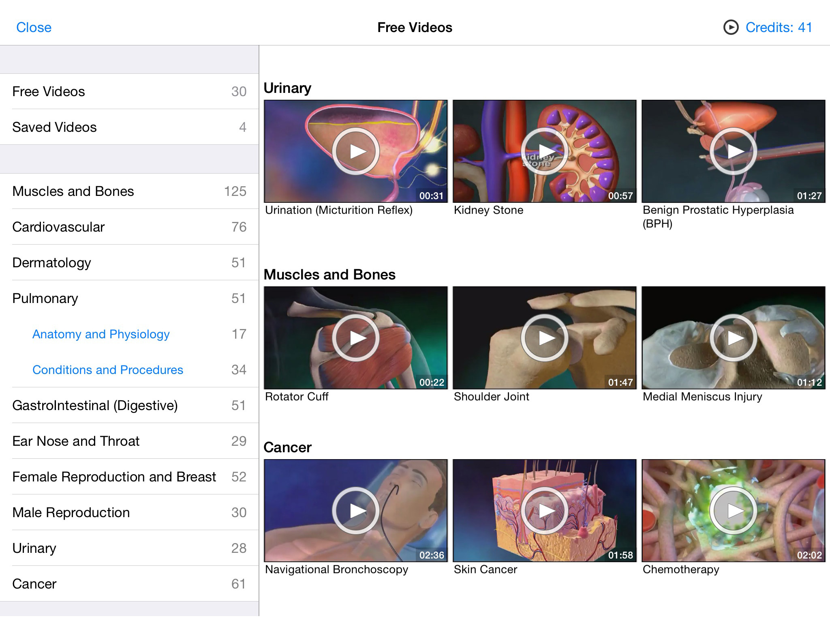
Task: Play the Benign Prostatic Hyperplasia video
Action: 734,151
